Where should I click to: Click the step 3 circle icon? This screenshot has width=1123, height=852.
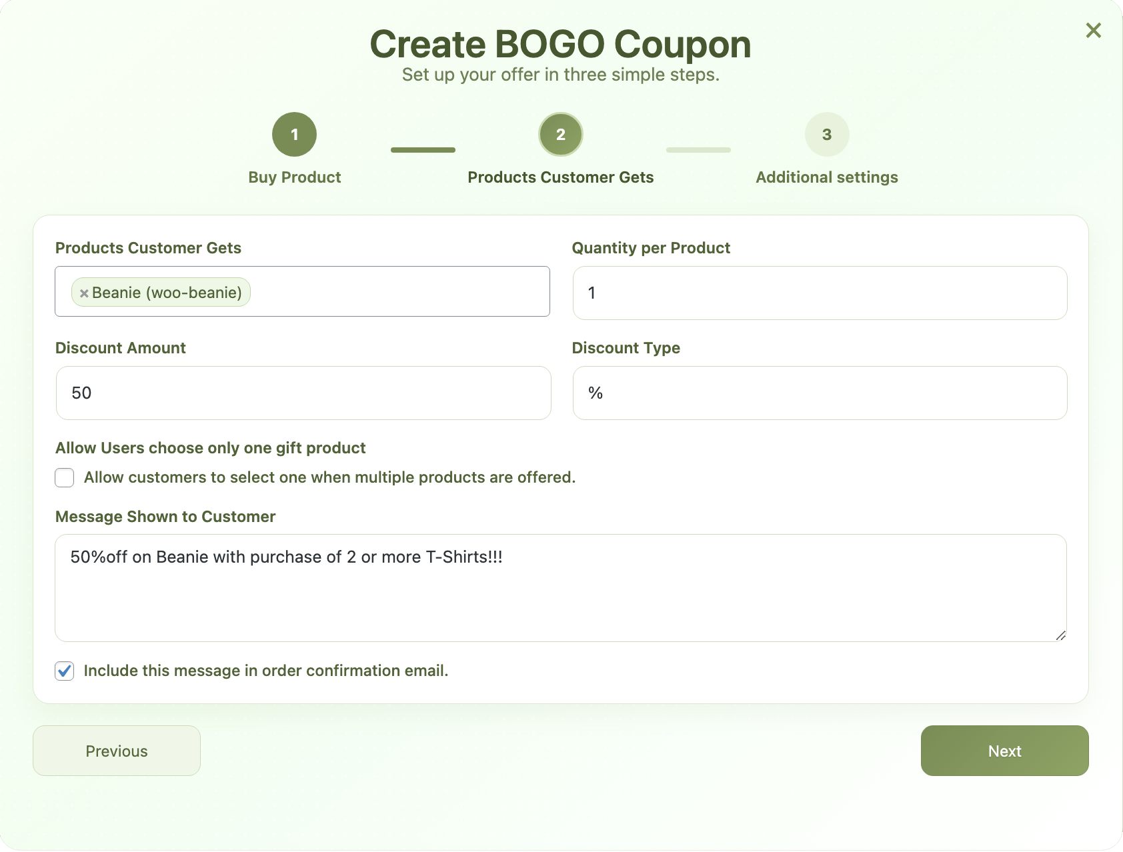[827, 135]
